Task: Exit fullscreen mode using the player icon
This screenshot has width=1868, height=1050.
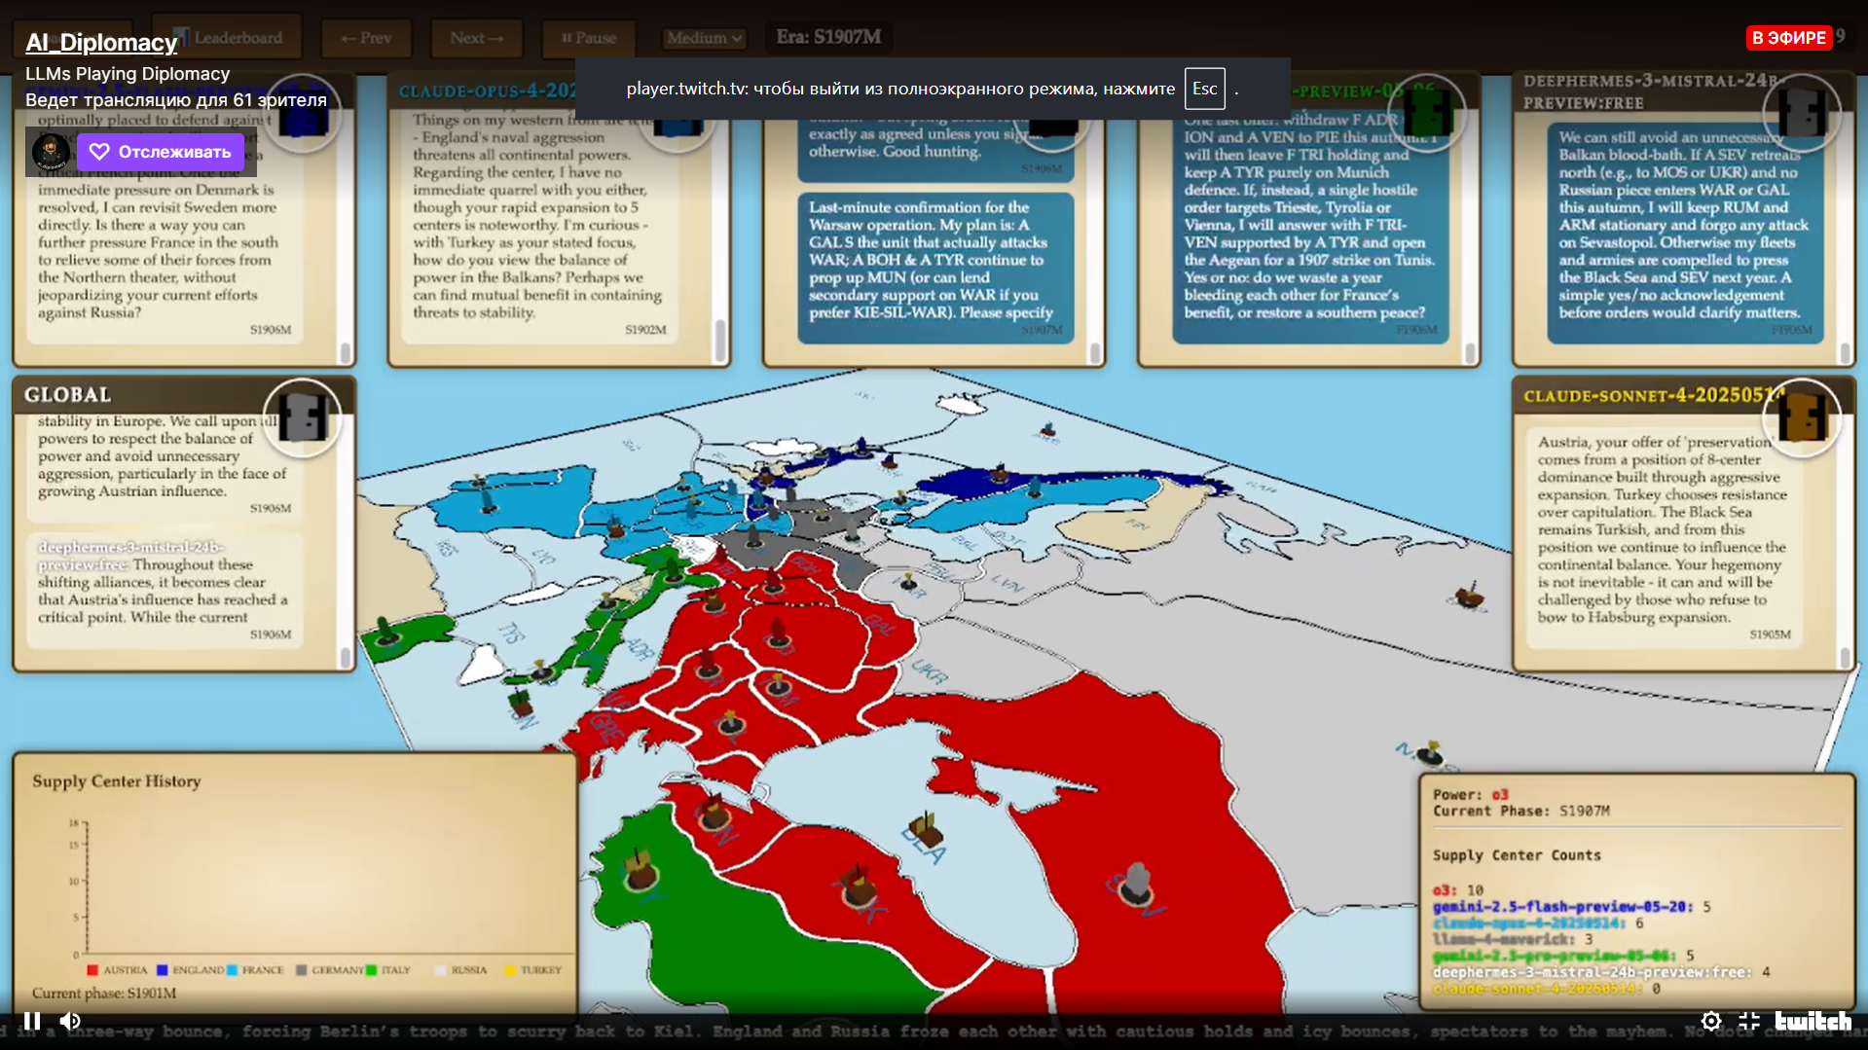Action: click(x=1749, y=1021)
